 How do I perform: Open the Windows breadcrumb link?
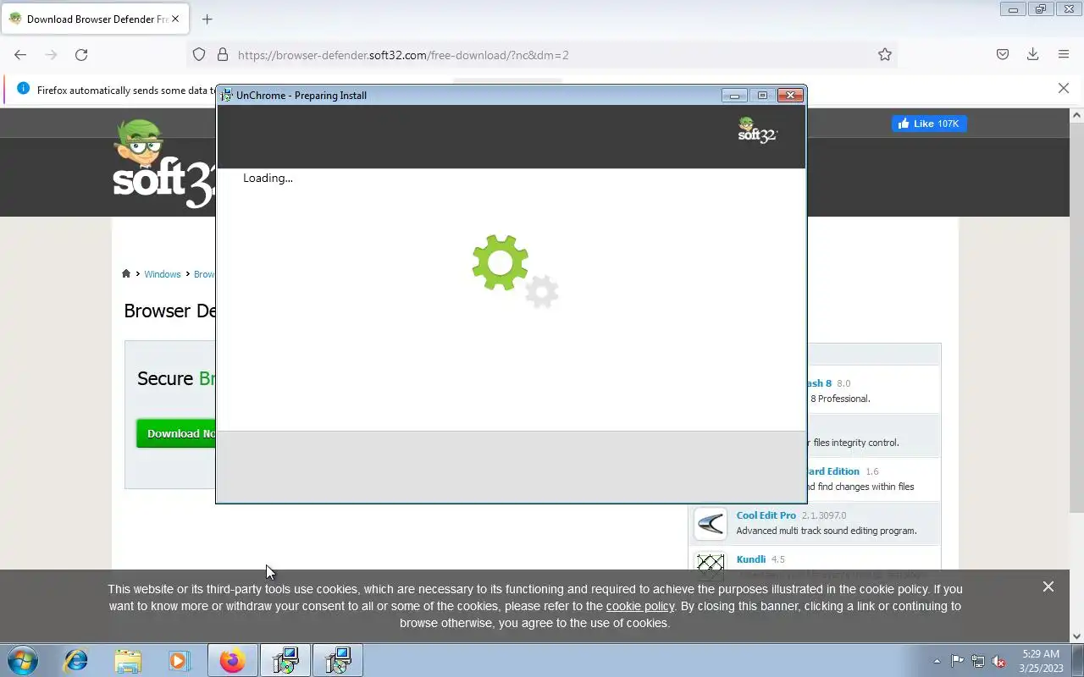point(163,274)
